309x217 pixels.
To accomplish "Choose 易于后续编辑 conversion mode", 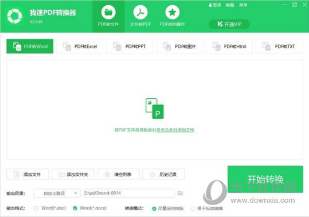I will (194, 208).
